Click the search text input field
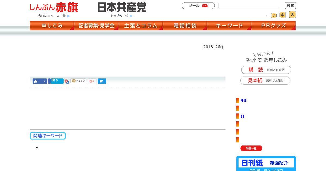The image size is (326, 171). coord(249,6)
